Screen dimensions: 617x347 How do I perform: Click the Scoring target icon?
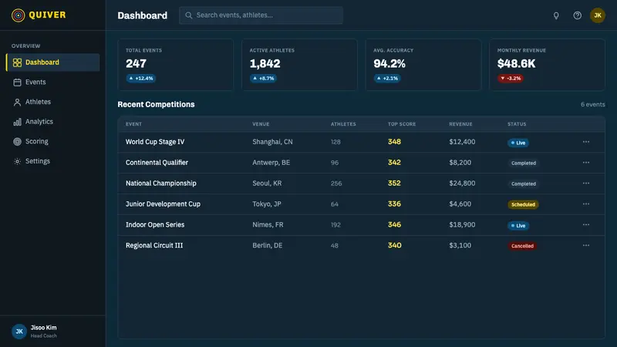(17, 141)
